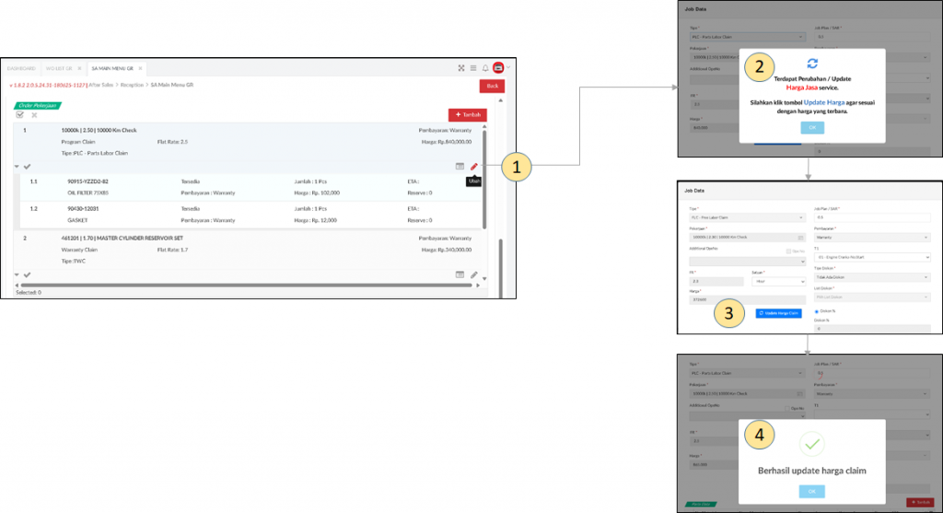This screenshot has width=943, height=513.
Task: Close the SA MAIN MENU GR tab
Action: pyautogui.click(x=140, y=68)
